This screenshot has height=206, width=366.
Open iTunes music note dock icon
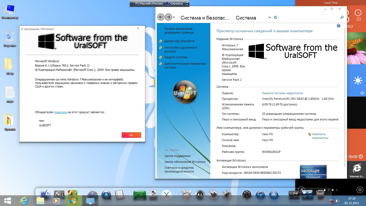(x=260, y=194)
